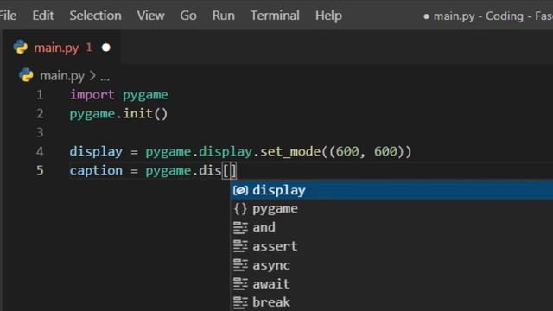The image size is (553, 311).
Task: Open the Help menu
Action: pos(328,16)
